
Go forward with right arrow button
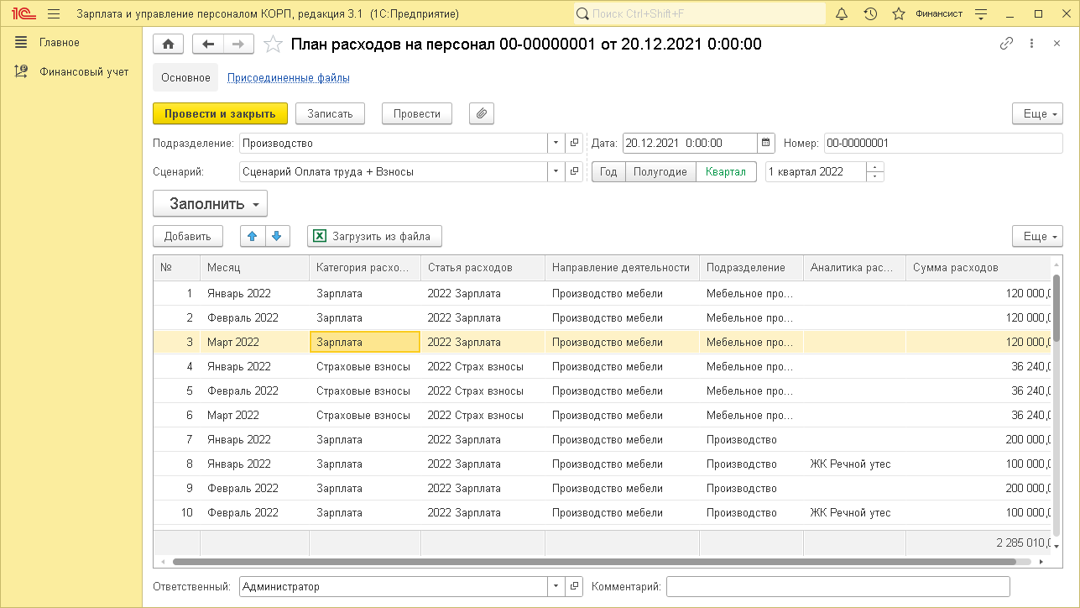[238, 45]
